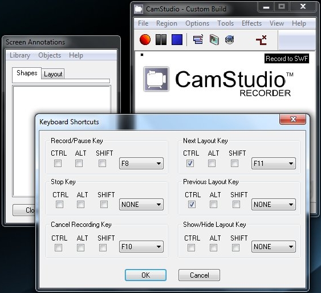Viewport: 321px width, 293px height.
Task: Click the blue Stop button in CamStudio toolbar
Action: click(x=177, y=39)
